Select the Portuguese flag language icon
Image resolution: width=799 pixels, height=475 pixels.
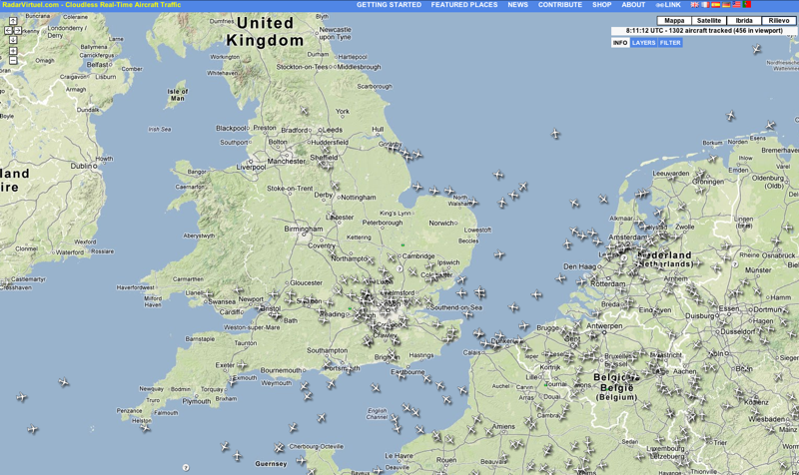pyautogui.click(x=747, y=4)
